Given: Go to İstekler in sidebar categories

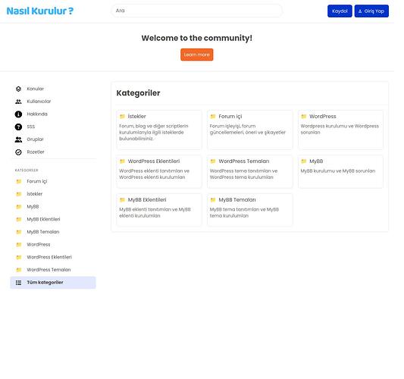Looking at the screenshot, I should [x=53, y=194].
